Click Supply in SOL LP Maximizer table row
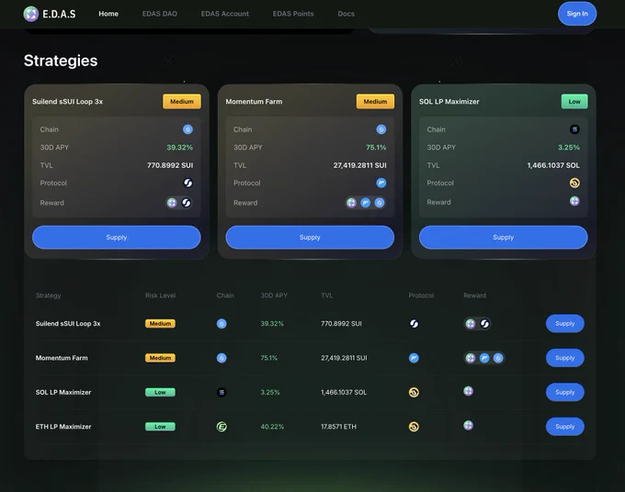 (565, 392)
